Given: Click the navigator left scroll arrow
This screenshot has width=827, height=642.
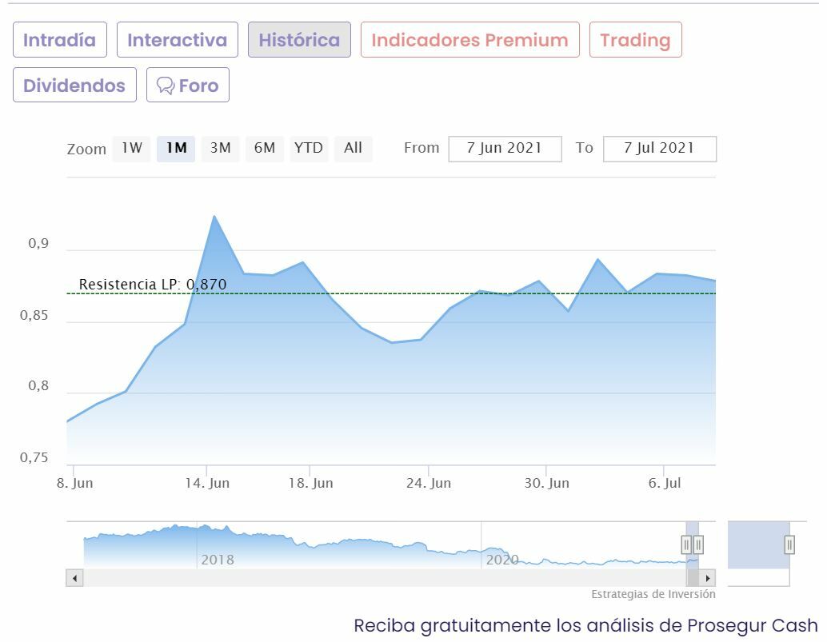Looking at the screenshot, I should (74, 577).
